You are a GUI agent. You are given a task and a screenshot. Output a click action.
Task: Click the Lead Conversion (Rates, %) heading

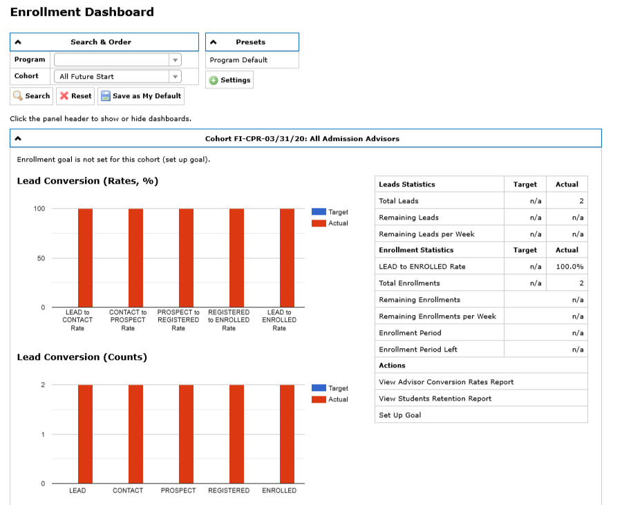click(x=88, y=181)
